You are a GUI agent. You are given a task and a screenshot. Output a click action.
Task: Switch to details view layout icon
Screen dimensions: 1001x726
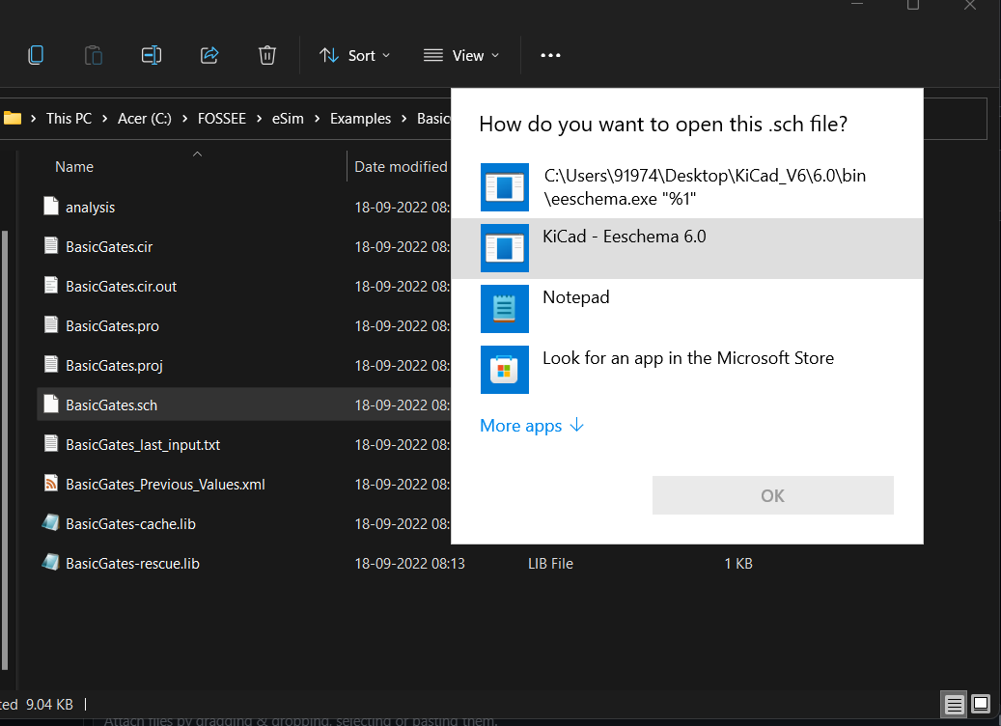(955, 705)
